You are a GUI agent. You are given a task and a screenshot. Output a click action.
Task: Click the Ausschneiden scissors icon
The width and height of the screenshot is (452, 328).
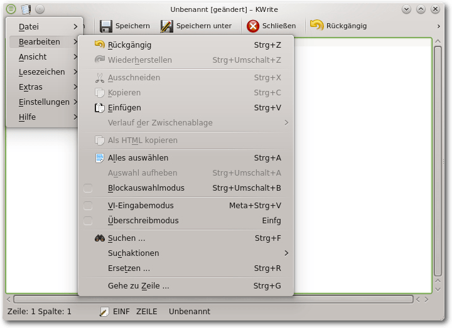100,78
